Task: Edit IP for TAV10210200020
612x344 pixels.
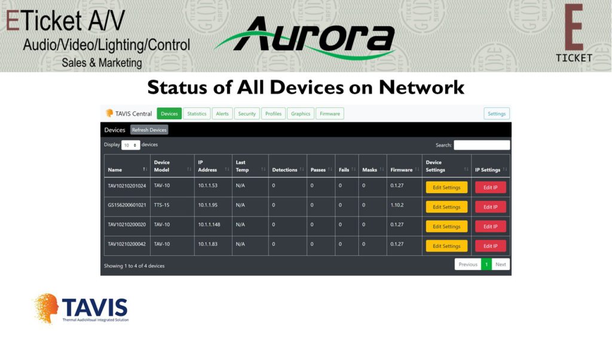Action: pos(490,226)
